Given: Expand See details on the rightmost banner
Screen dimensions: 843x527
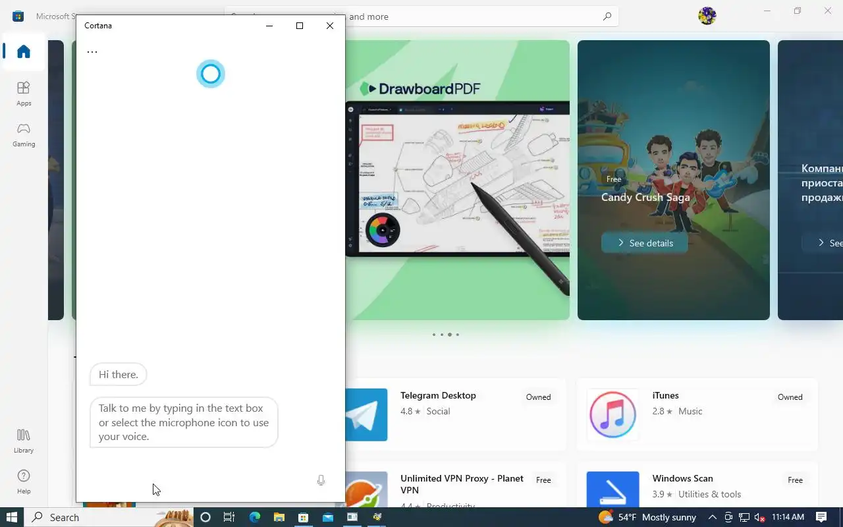Looking at the screenshot, I should coord(823,243).
